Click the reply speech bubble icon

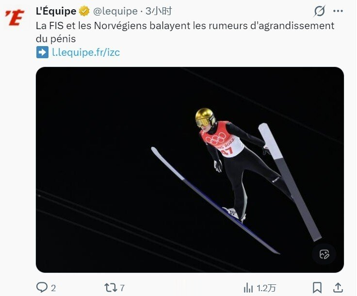pyautogui.click(x=42, y=287)
